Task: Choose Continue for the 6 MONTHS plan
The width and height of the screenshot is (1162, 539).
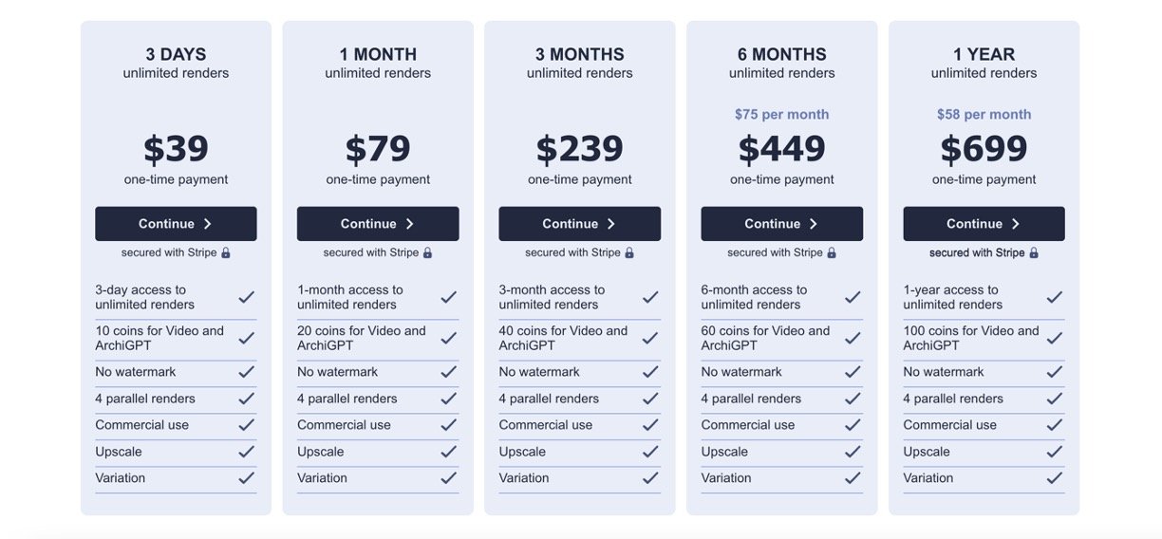Action: 781,224
